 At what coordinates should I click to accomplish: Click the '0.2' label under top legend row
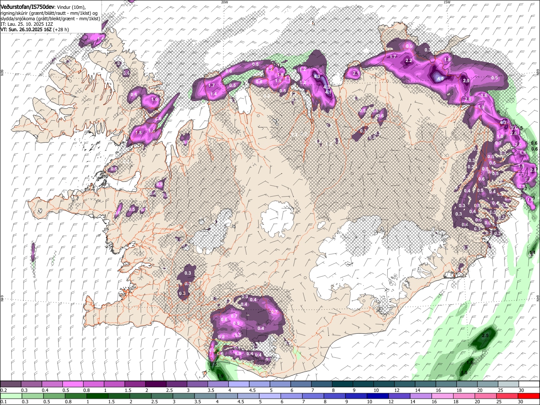click(x=3, y=390)
